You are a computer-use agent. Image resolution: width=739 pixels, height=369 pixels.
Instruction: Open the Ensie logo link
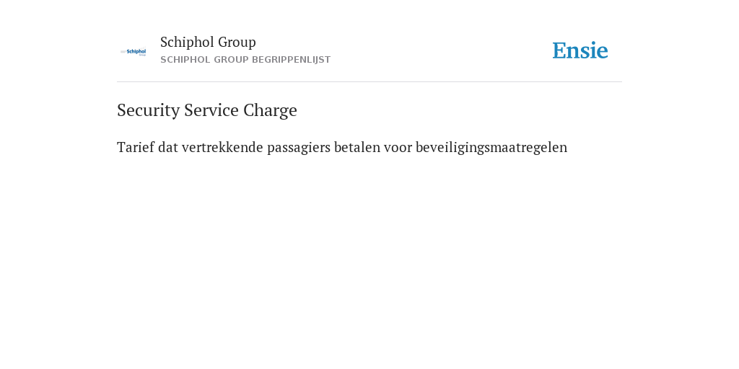(x=580, y=50)
